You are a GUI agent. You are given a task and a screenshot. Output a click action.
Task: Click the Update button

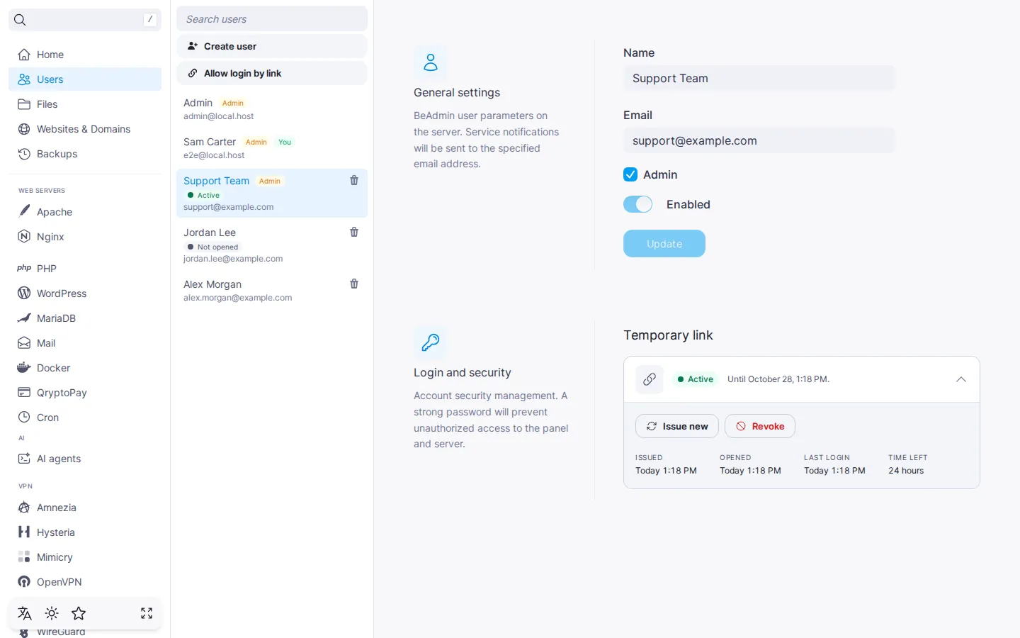tap(664, 243)
